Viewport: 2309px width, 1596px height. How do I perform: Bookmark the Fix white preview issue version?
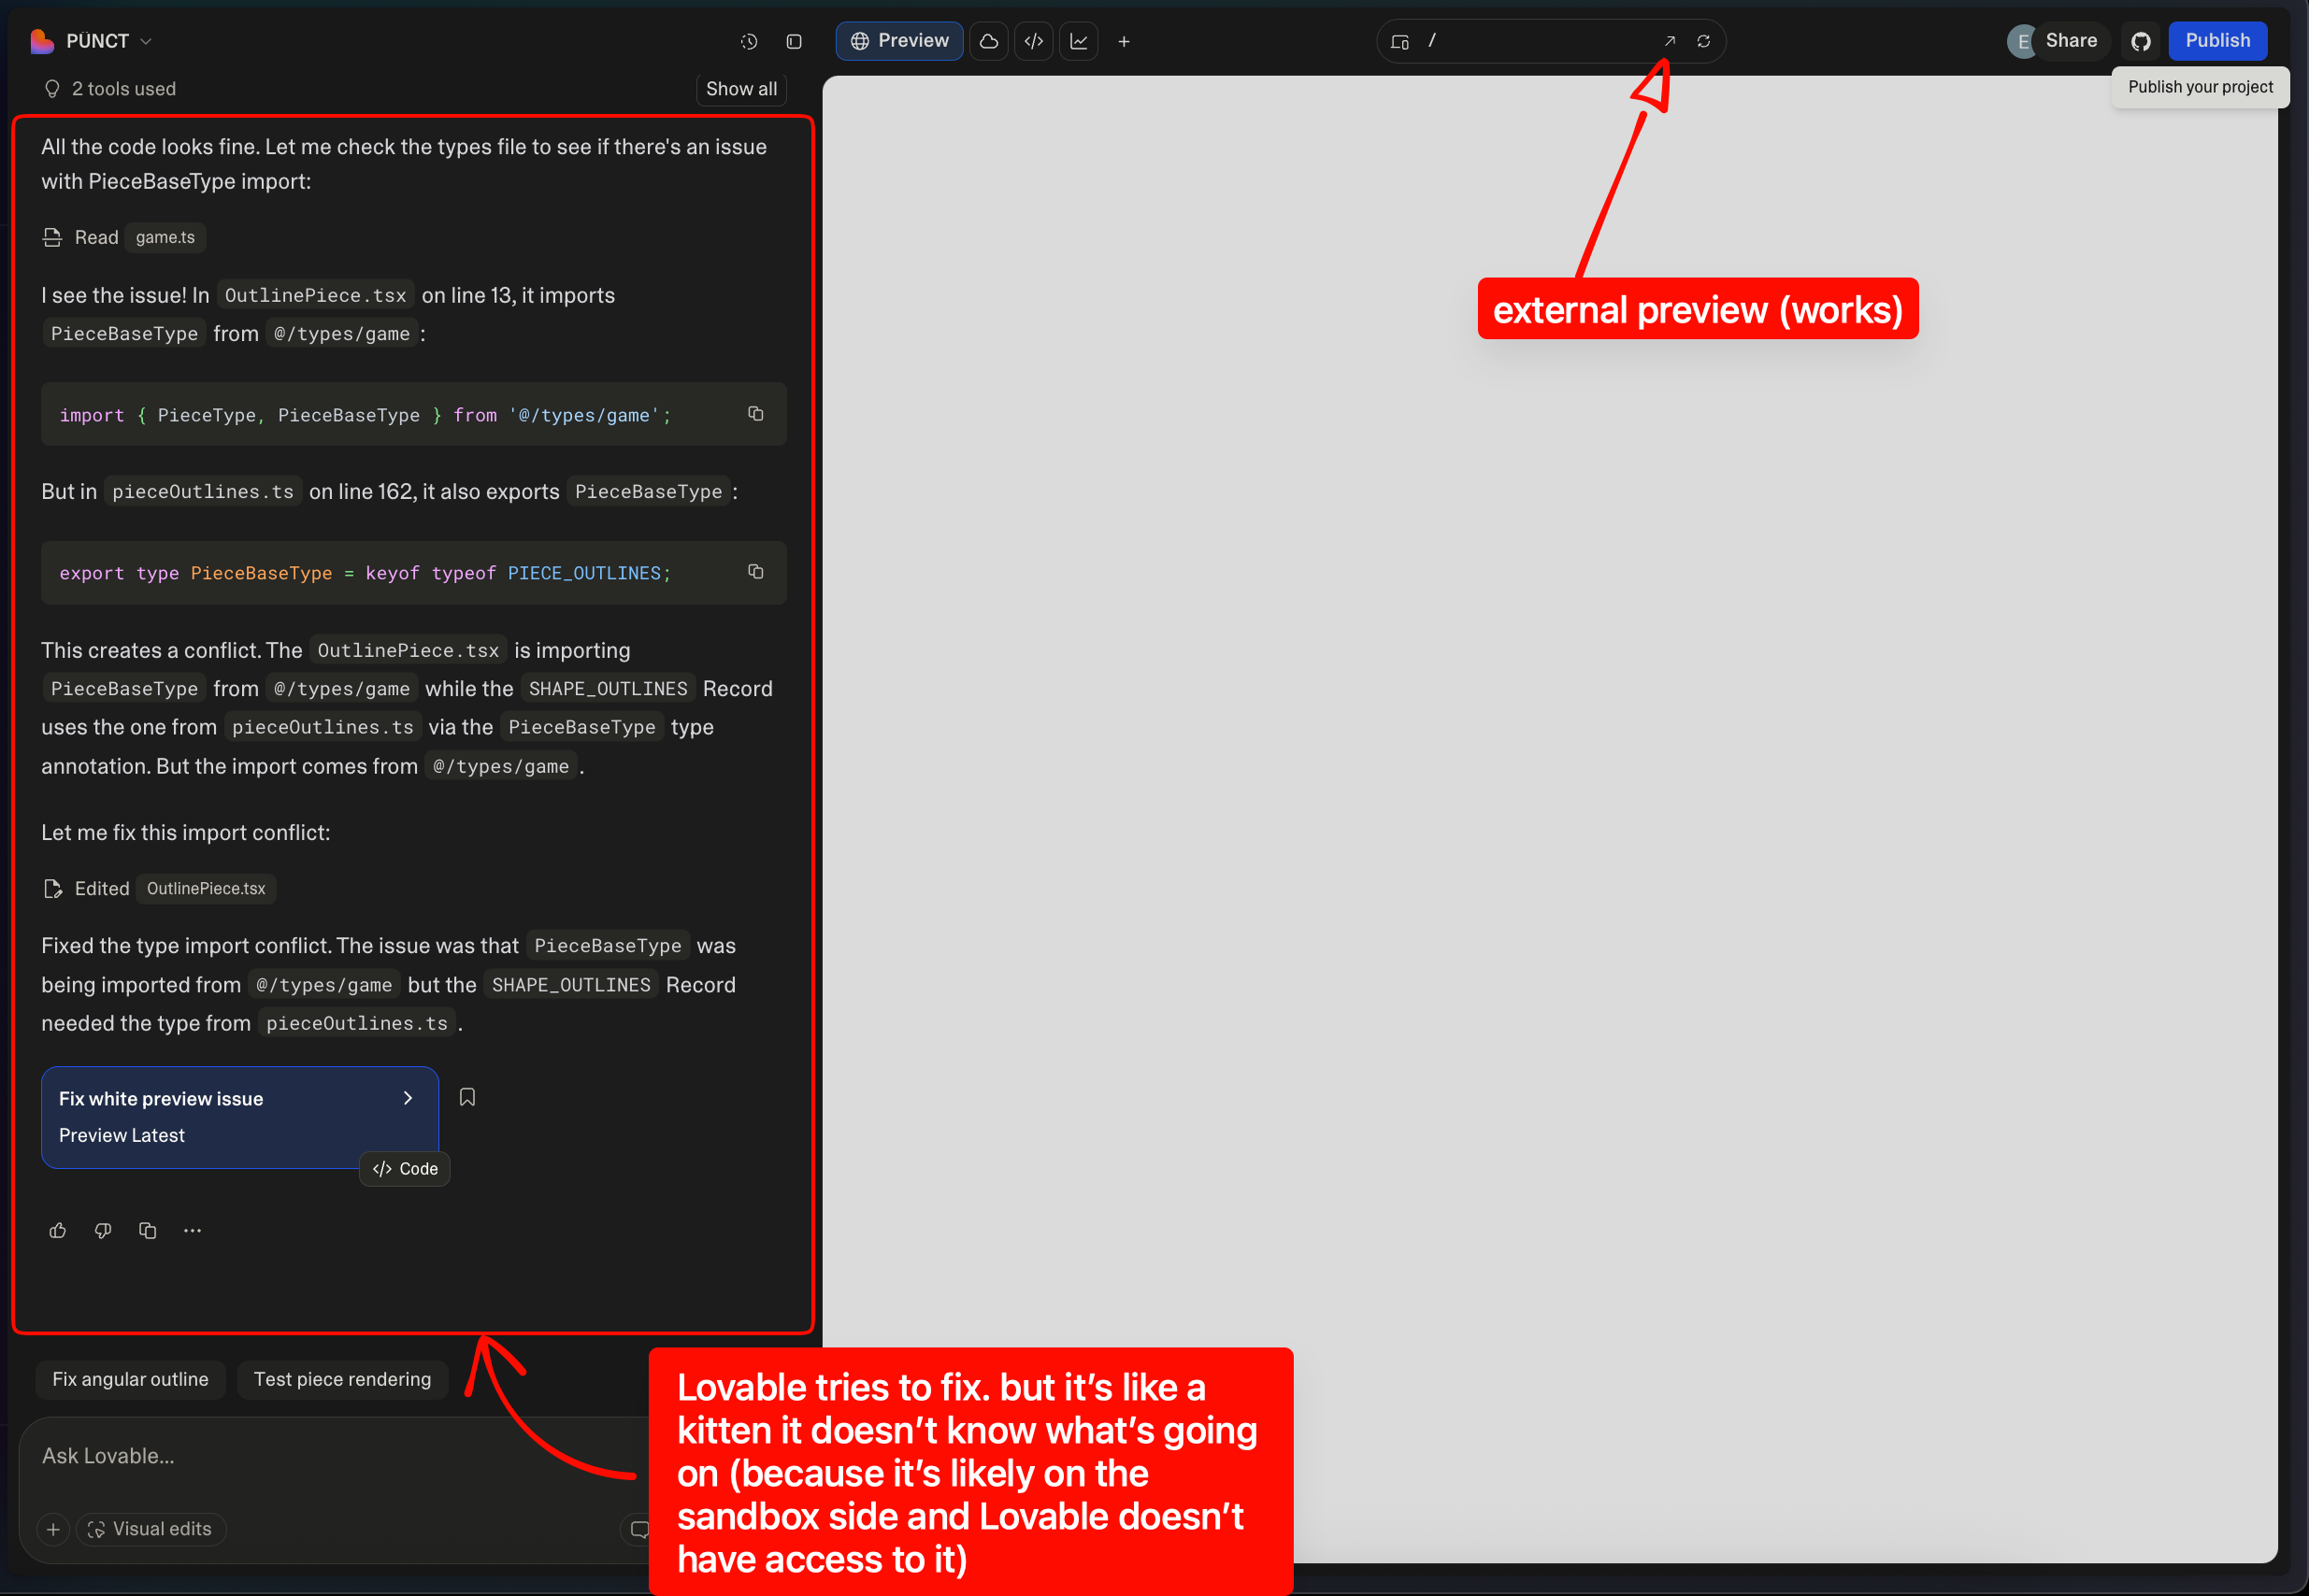click(x=466, y=1096)
